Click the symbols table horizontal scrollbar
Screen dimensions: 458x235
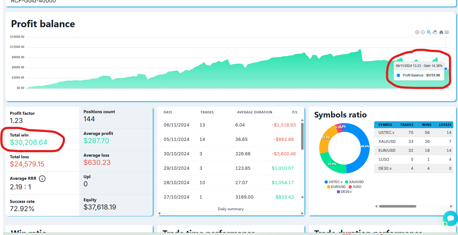[398, 206]
